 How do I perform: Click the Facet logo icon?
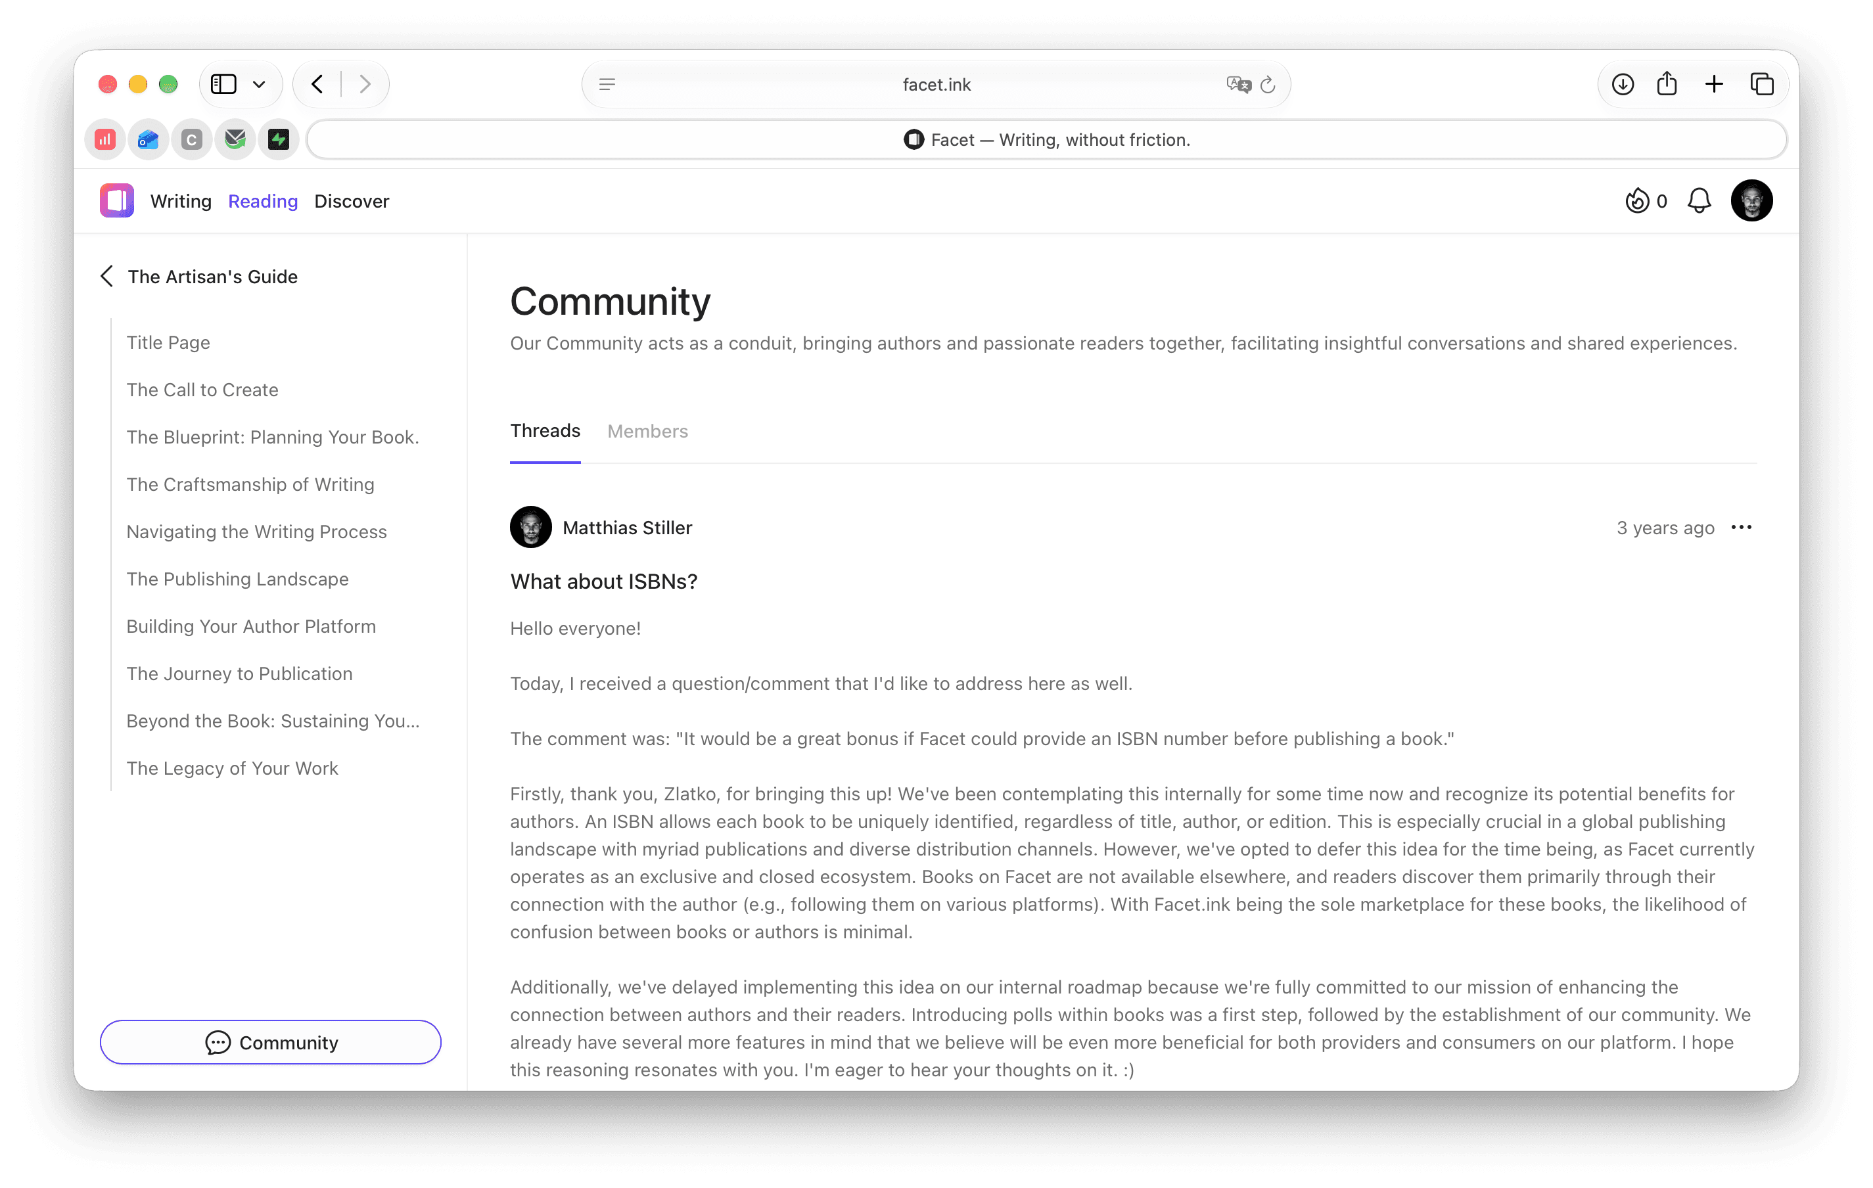click(117, 200)
